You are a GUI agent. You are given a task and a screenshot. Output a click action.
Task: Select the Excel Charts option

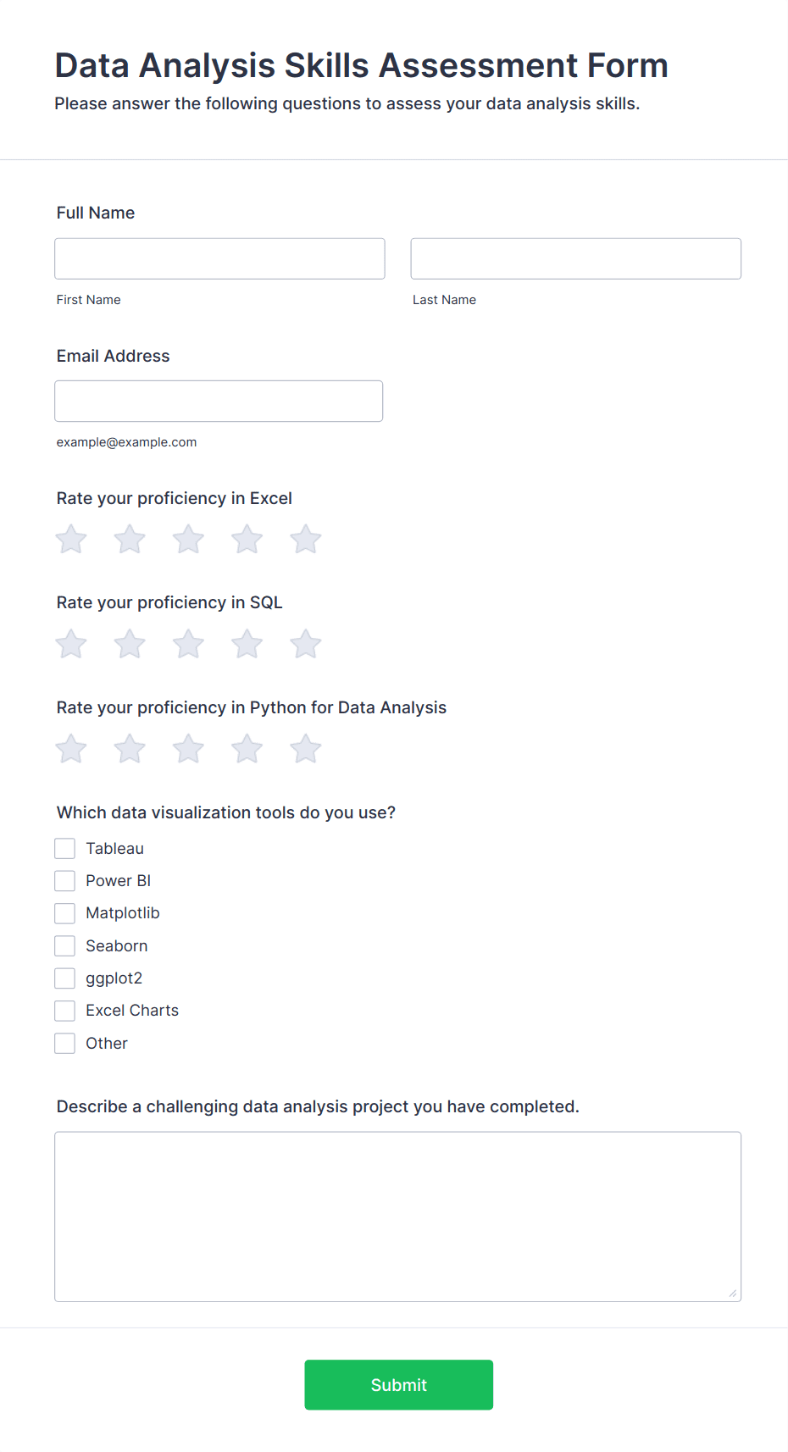click(64, 1010)
